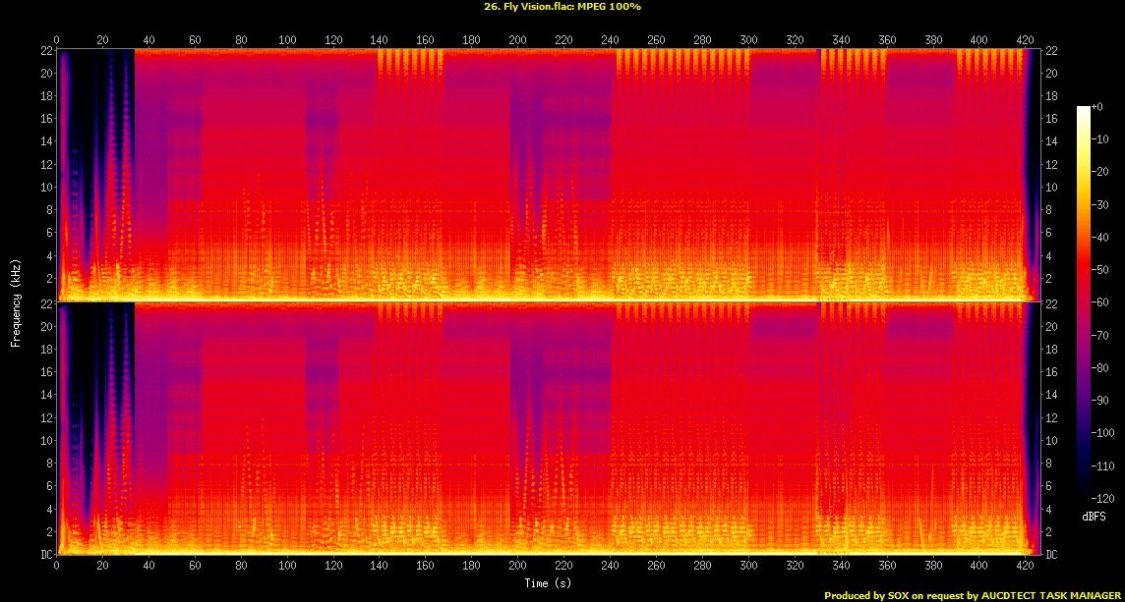Image resolution: width=1125 pixels, height=602 pixels.
Task: Click "0" on the bottom time axis
Action: 57,565
